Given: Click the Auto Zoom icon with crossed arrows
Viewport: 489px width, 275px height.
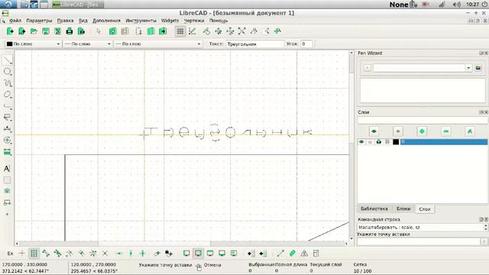Looking at the screenshot, I should (242, 31).
